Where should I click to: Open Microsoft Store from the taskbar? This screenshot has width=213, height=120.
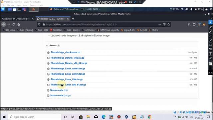81,117
